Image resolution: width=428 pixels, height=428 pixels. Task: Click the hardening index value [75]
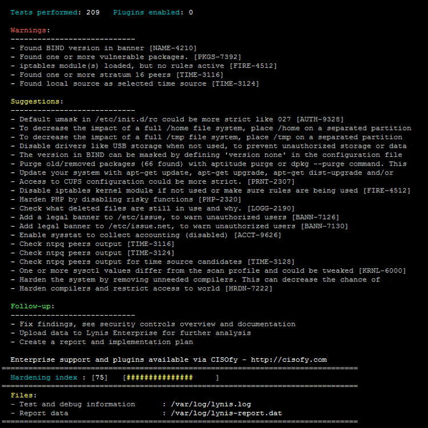(100, 378)
